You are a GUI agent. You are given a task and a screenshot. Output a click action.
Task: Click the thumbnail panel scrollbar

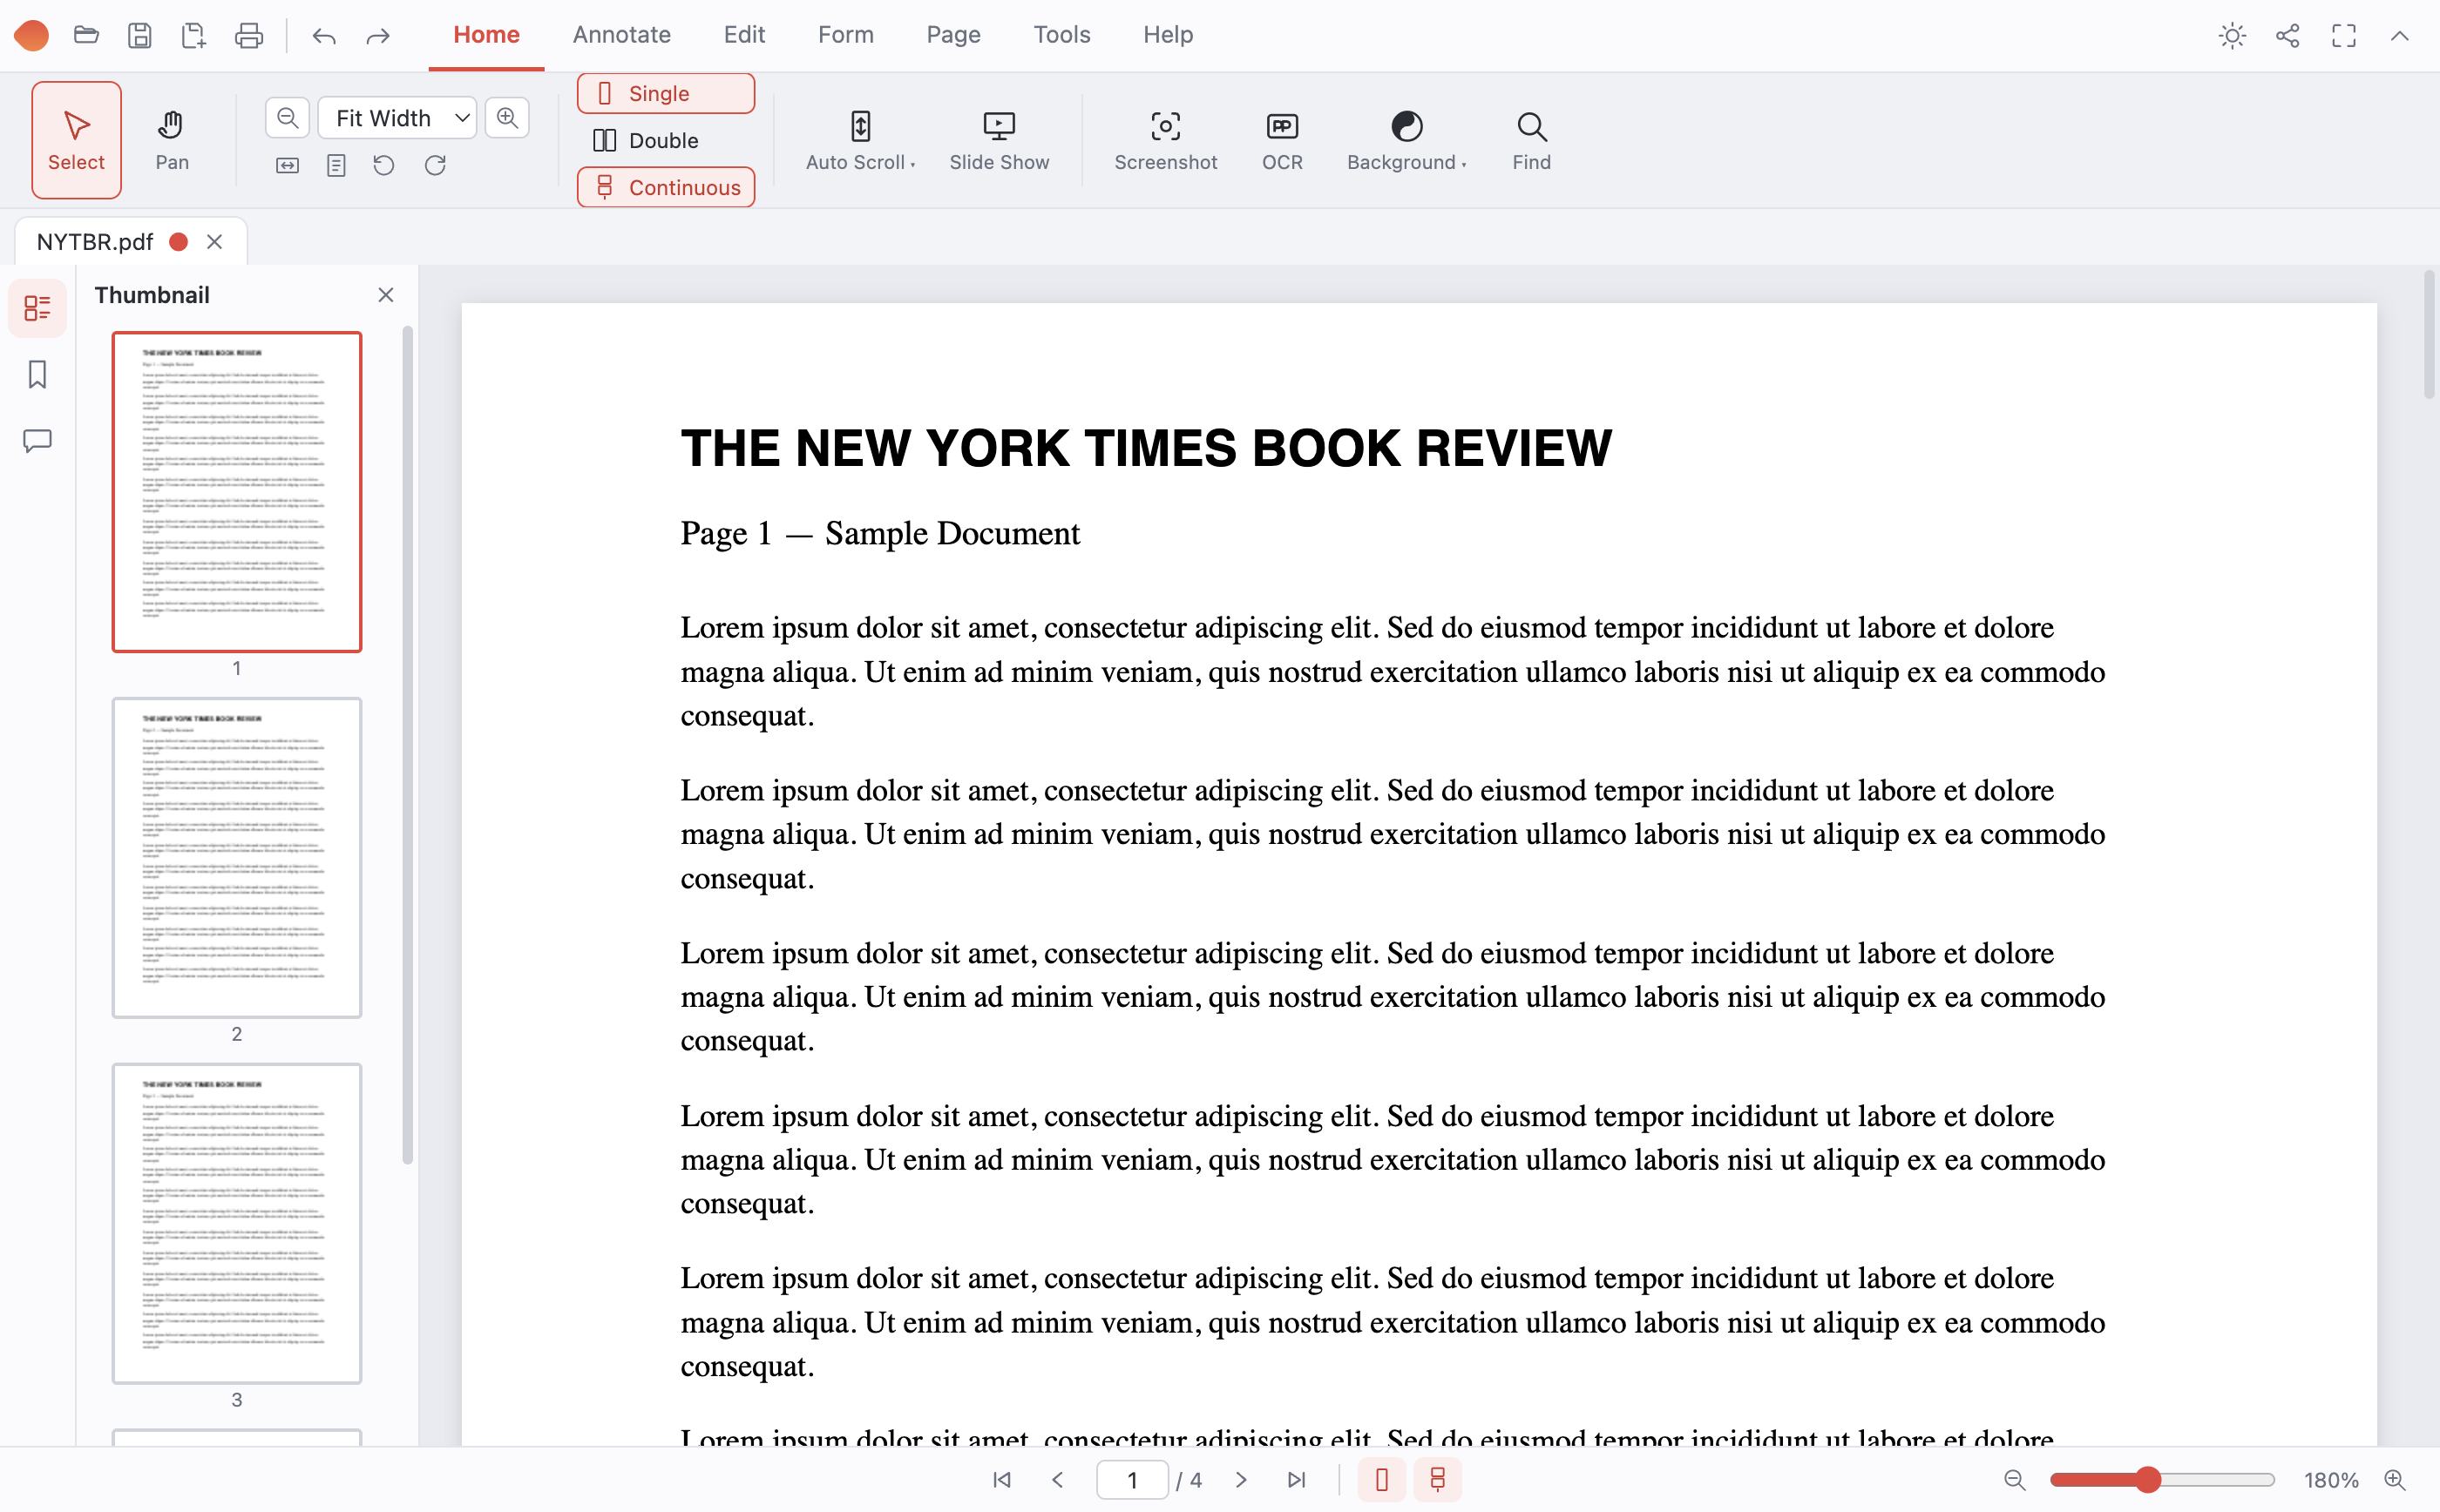click(x=407, y=745)
